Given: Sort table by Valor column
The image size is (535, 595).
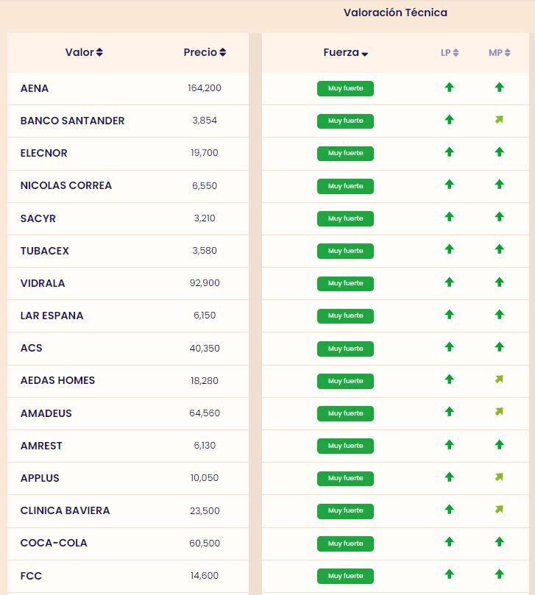Looking at the screenshot, I should pos(84,52).
